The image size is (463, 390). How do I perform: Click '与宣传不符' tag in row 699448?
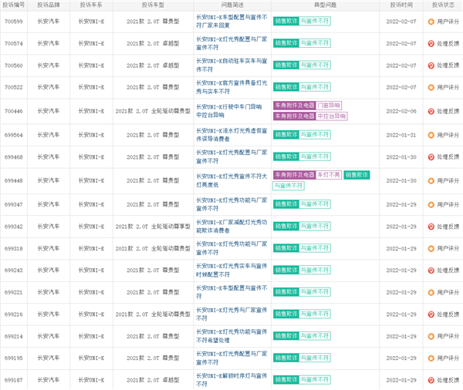[x=289, y=186]
